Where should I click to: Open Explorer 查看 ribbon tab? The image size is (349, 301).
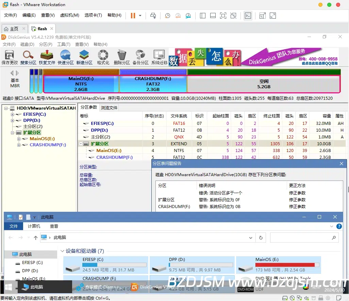[54, 226]
